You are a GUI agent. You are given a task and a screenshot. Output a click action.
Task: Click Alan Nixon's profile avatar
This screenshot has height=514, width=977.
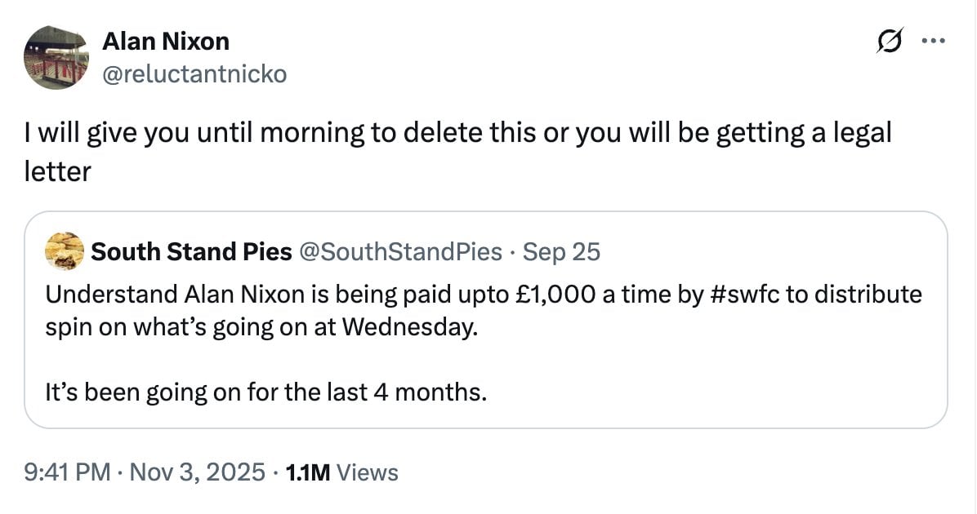coord(56,57)
